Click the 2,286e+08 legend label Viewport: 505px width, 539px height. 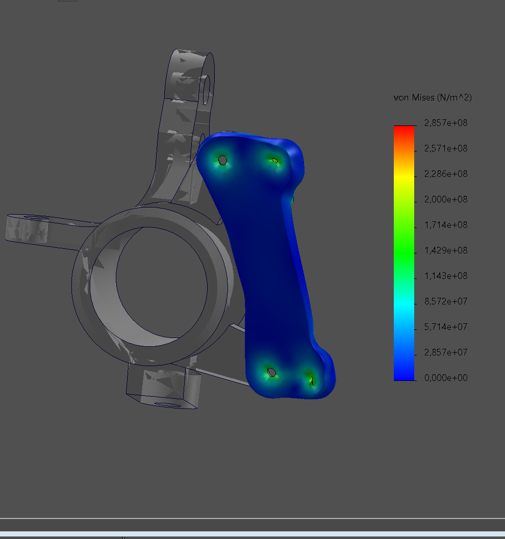pyautogui.click(x=446, y=174)
